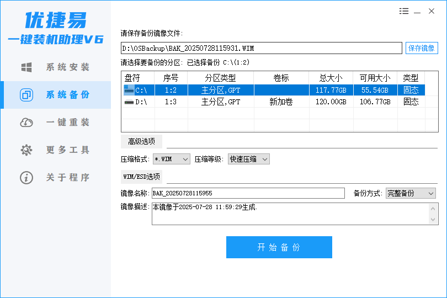Click the 总大小 column header
Image resolution: width=447 pixels, height=298 pixels.
click(331, 78)
